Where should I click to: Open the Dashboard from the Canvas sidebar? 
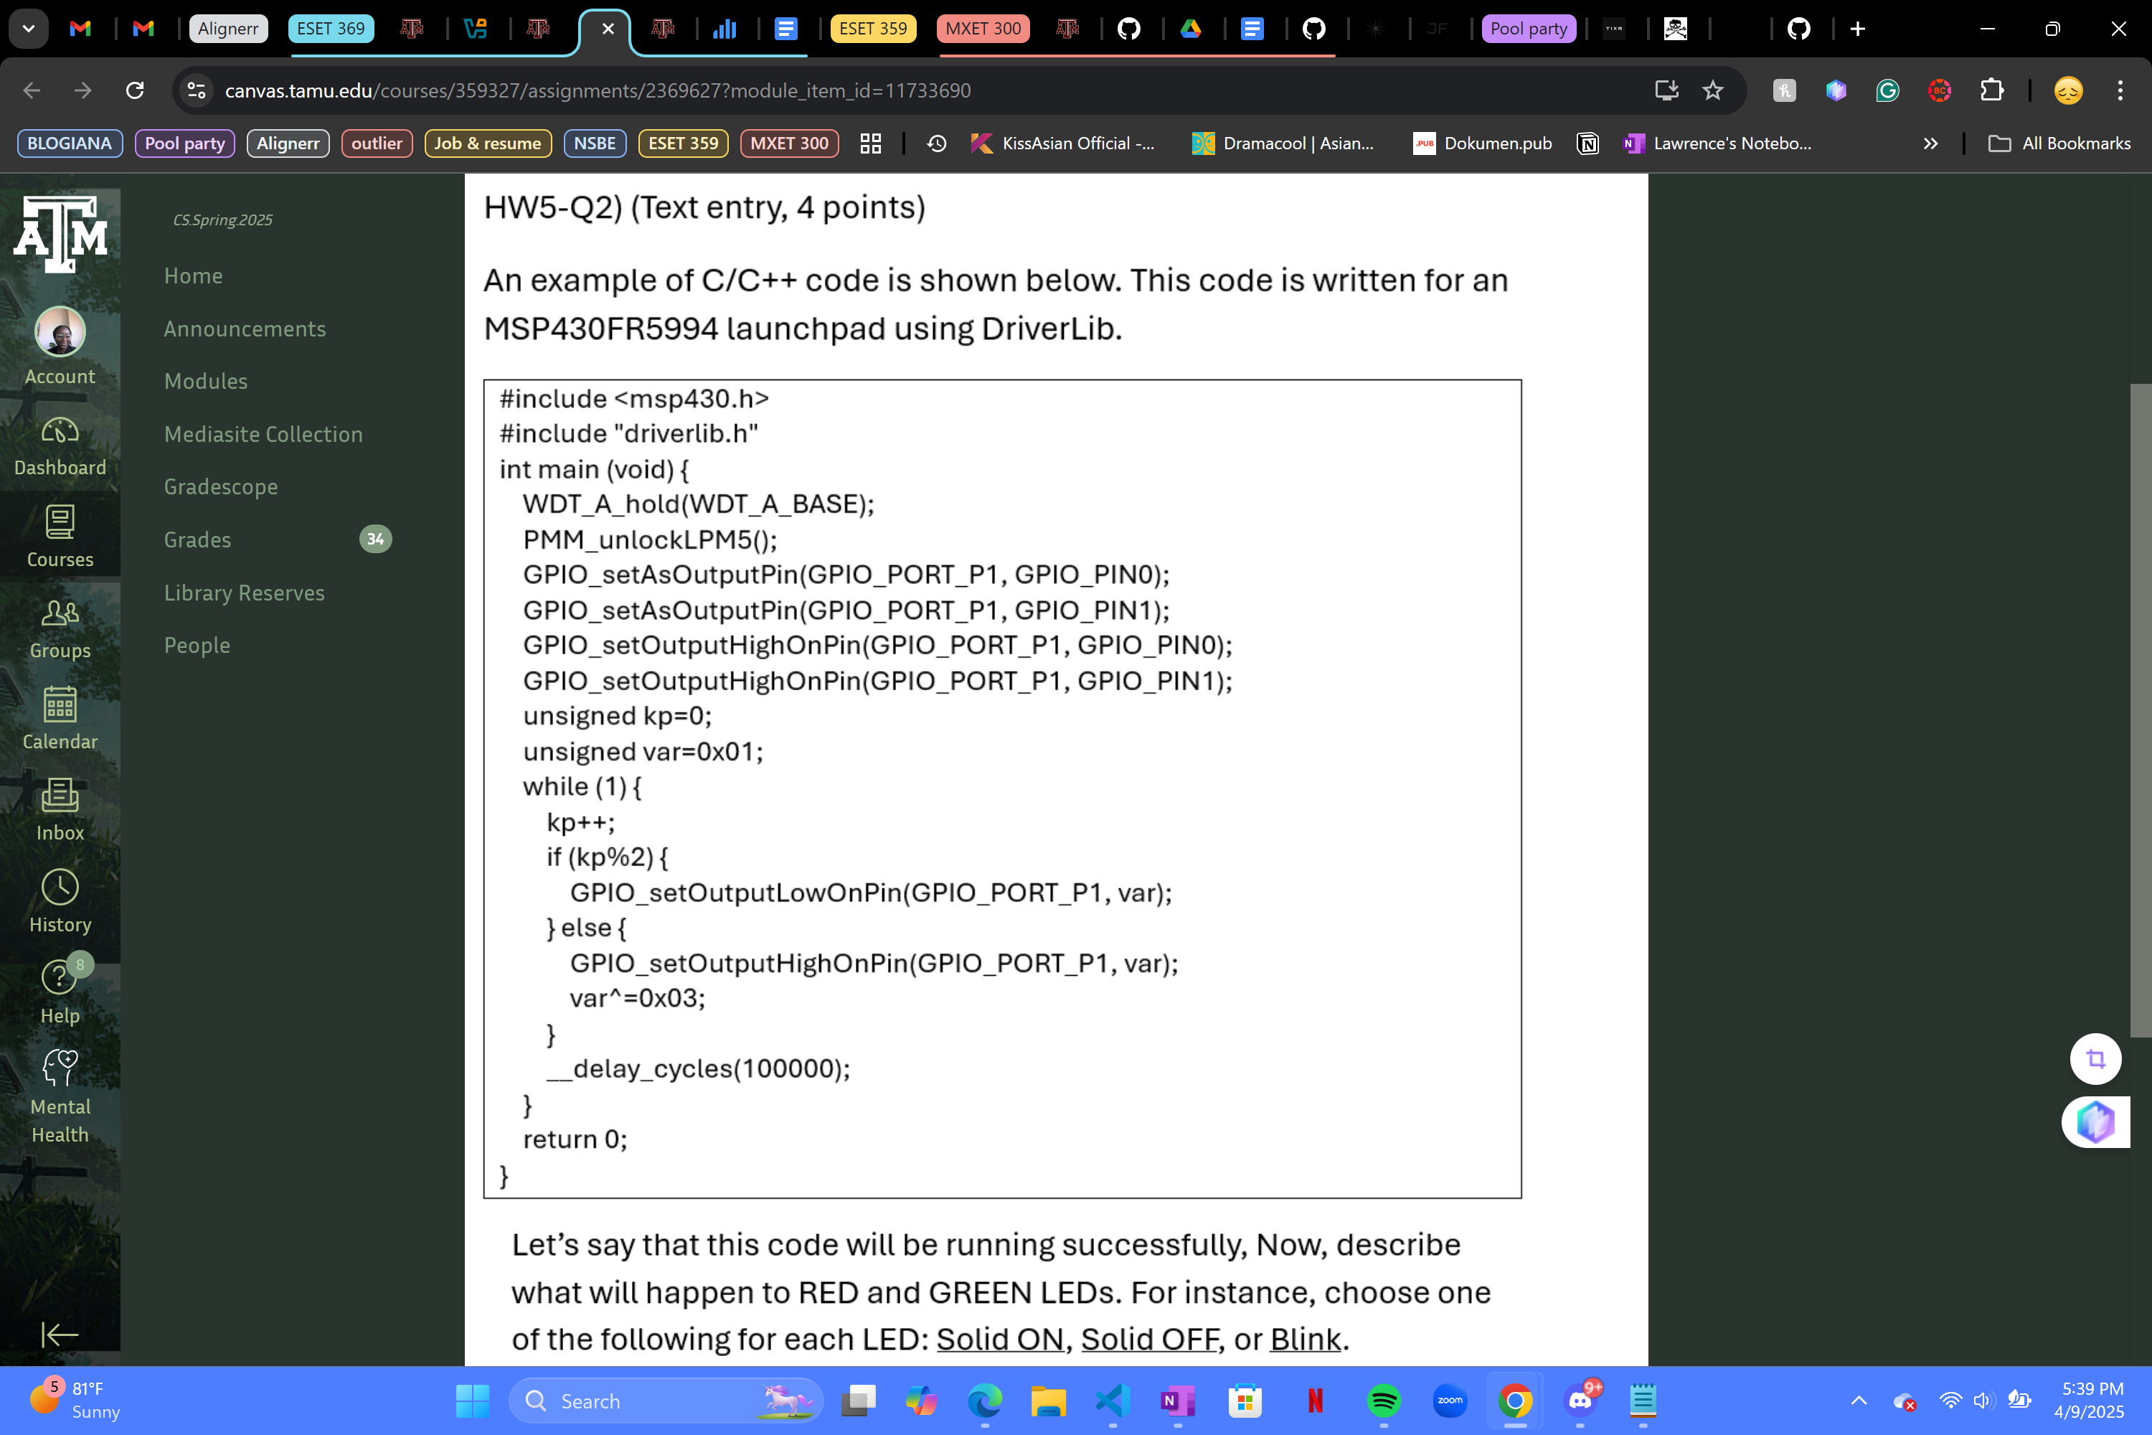tap(60, 446)
